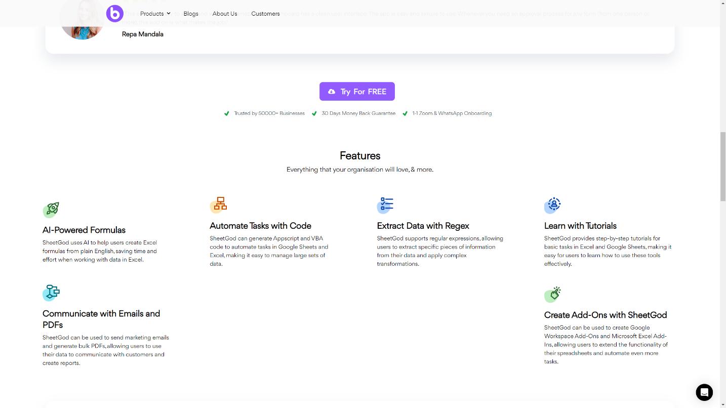The width and height of the screenshot is (726, 408).
Task: Click the checklist icon above Extract Data with Regex
Action: (x=385, y=205)
